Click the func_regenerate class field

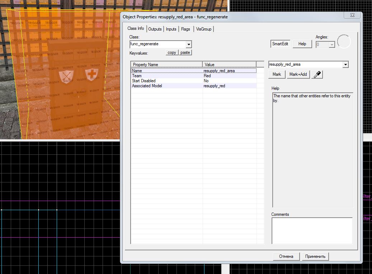tap(158, 44)
